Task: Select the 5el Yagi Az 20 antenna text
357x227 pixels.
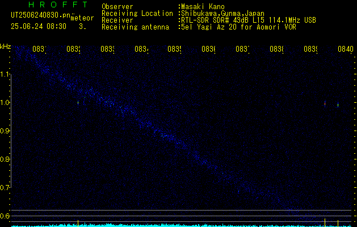Action: point(238,27)
